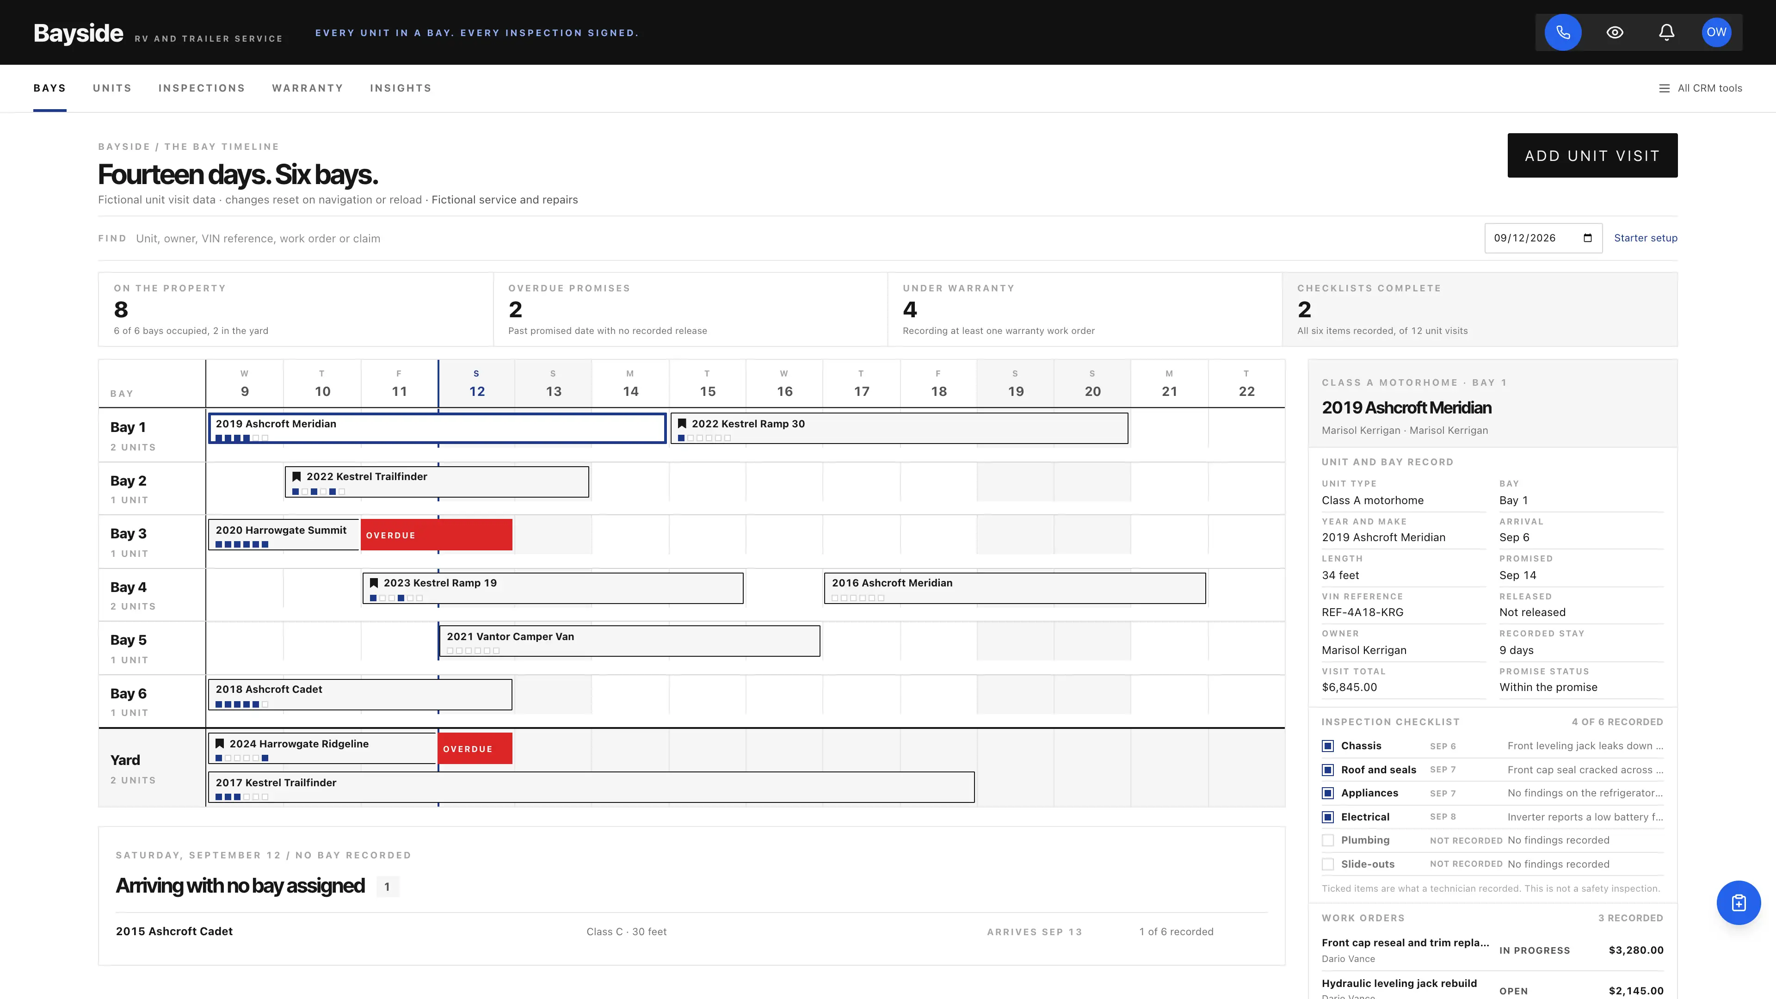Click the Bayside logo
The image size is (1776, 999).
pos(79,32)
